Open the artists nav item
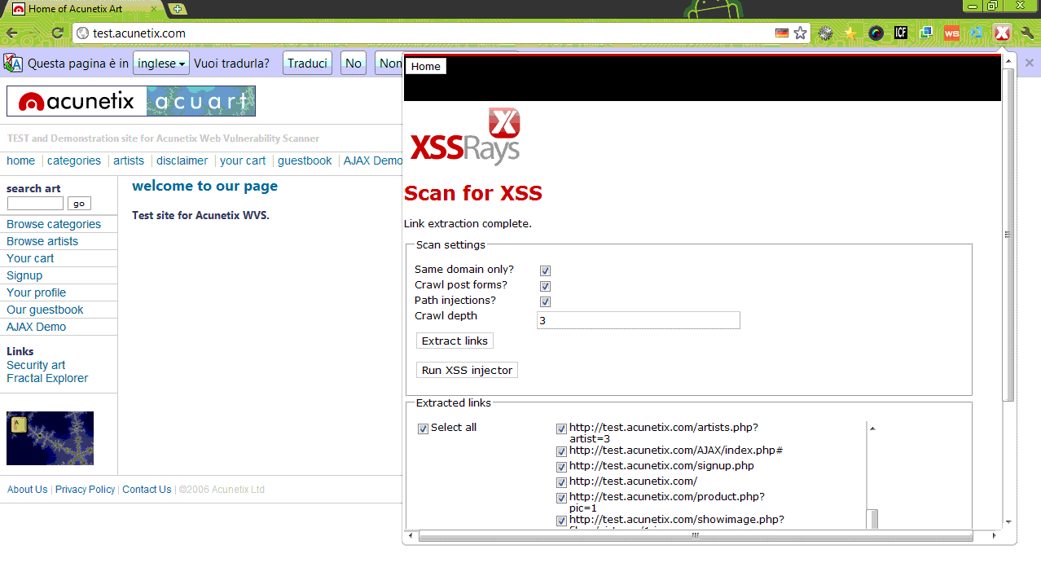Image resolution: width=1041 pixels, height=576 pixels. [129, 160]
